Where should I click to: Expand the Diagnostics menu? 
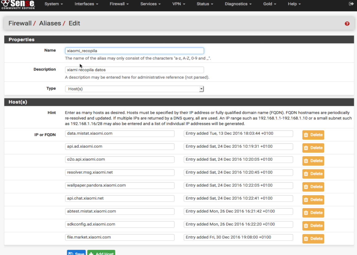pyautogui.click(x=238, y=4)
